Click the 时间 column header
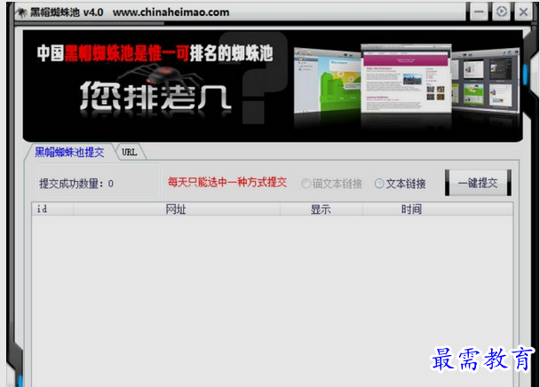 (438, 209)
